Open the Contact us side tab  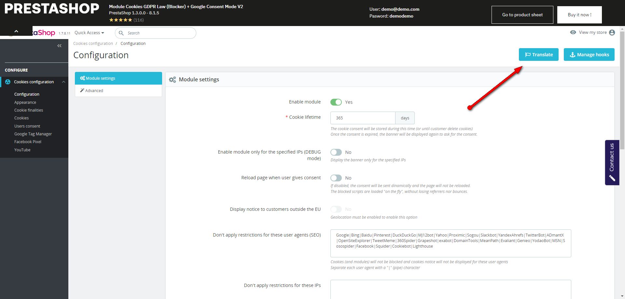point(612,162)
